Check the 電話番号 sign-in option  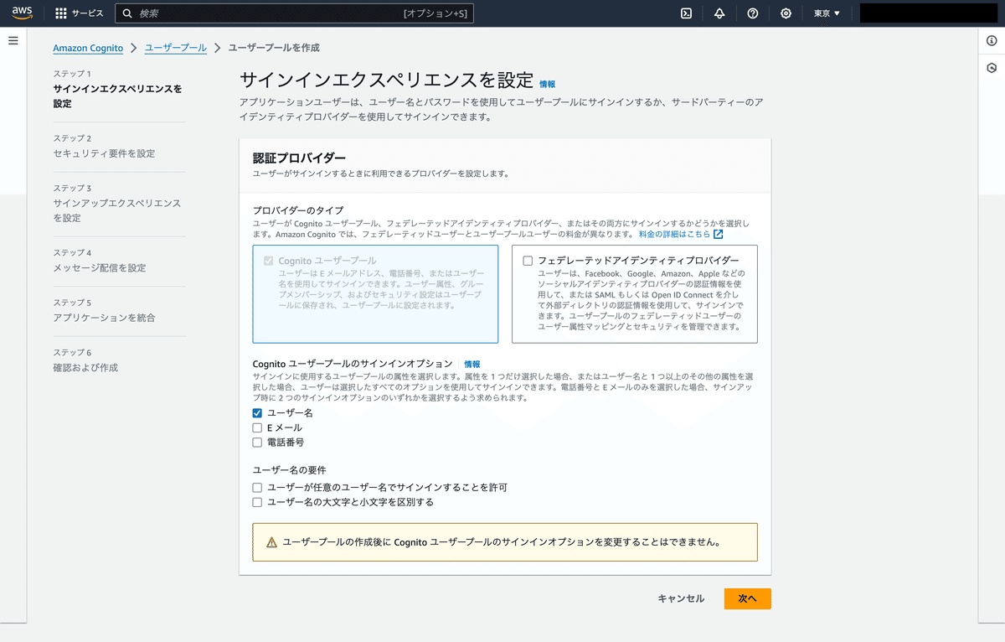click(x=258, y=442)
